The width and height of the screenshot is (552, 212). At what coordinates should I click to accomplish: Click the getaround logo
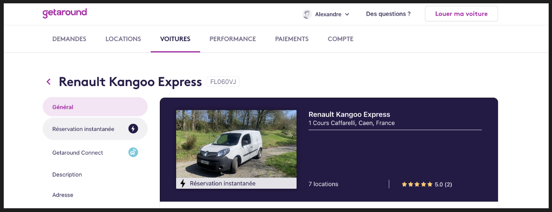pyautogui.click(x=65, y=13)
